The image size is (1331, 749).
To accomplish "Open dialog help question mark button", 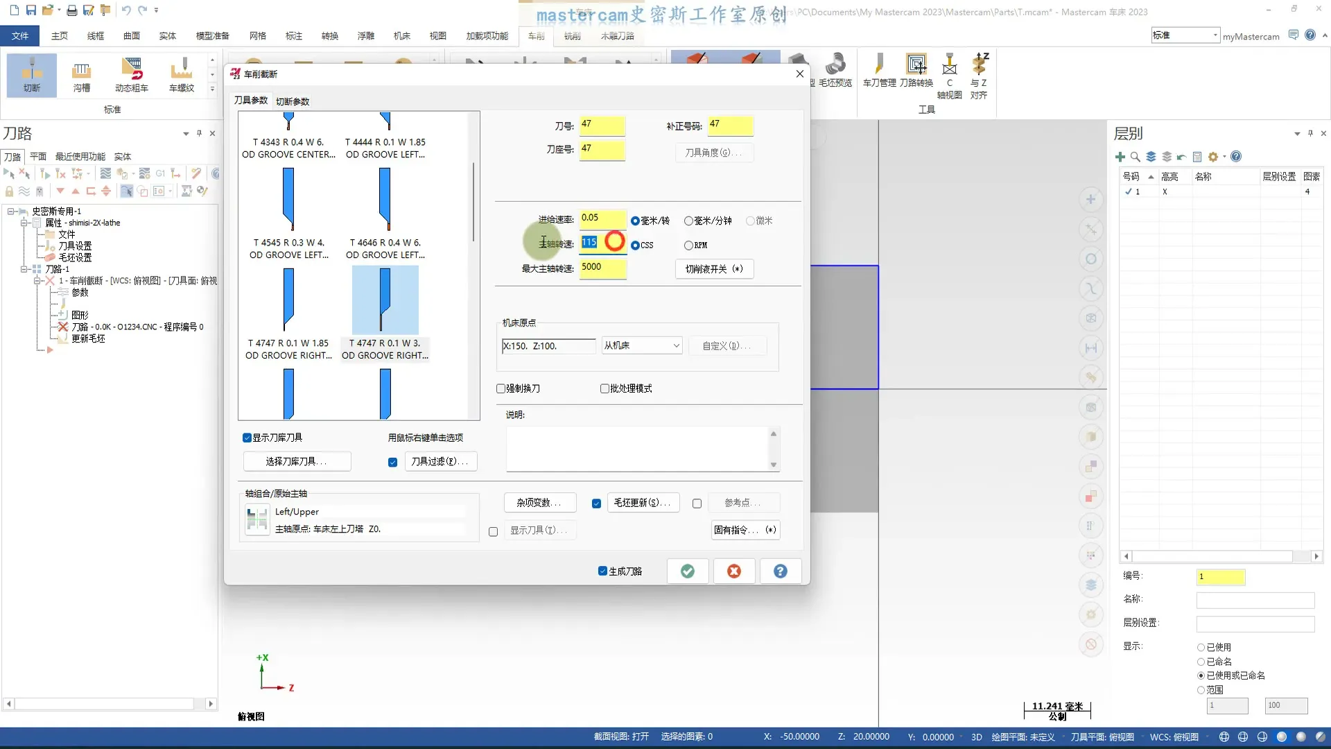I will tap(780, 571).
